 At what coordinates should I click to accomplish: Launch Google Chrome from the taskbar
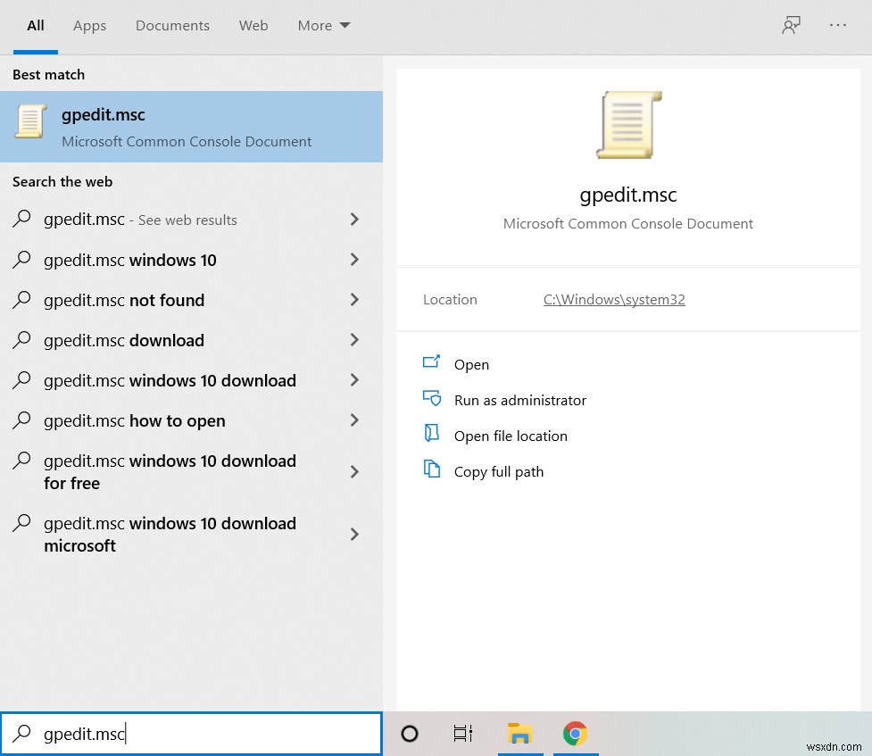click(575, 734)
